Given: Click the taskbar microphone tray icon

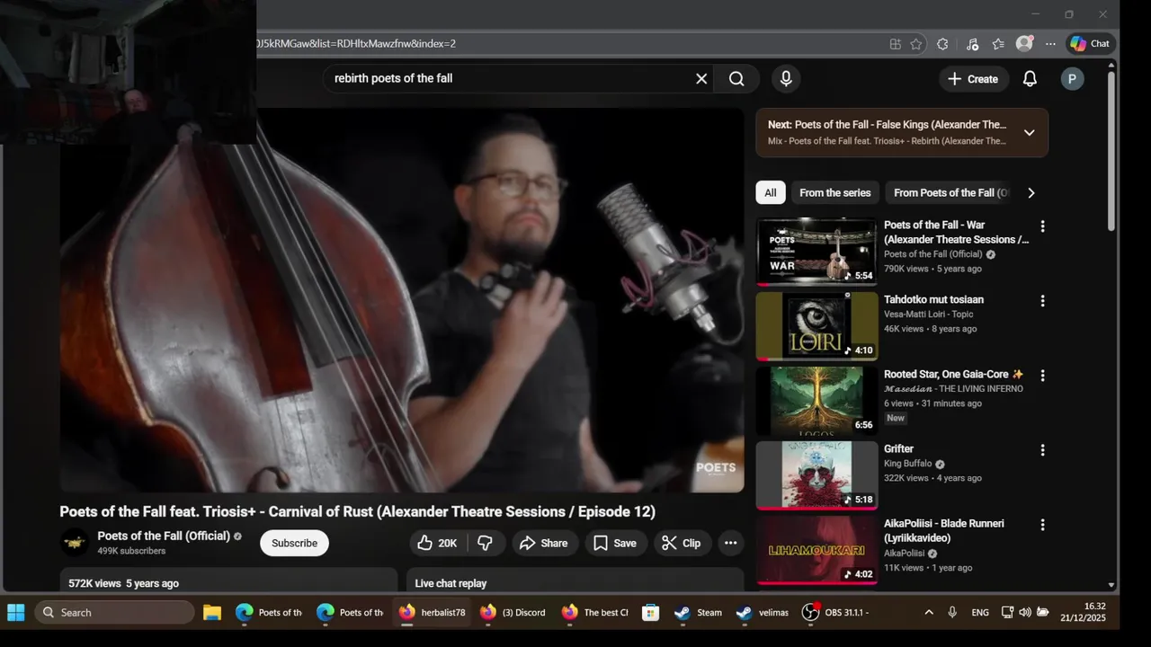Looking at the screenshot, I should (x=952, y=613).
